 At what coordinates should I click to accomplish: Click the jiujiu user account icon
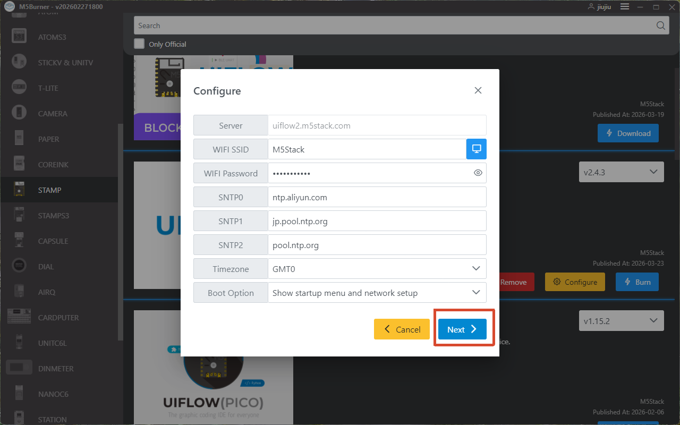coord(591,6)
